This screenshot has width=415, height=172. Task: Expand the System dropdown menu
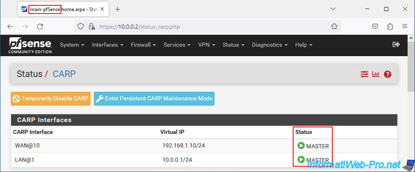point(72,45)
